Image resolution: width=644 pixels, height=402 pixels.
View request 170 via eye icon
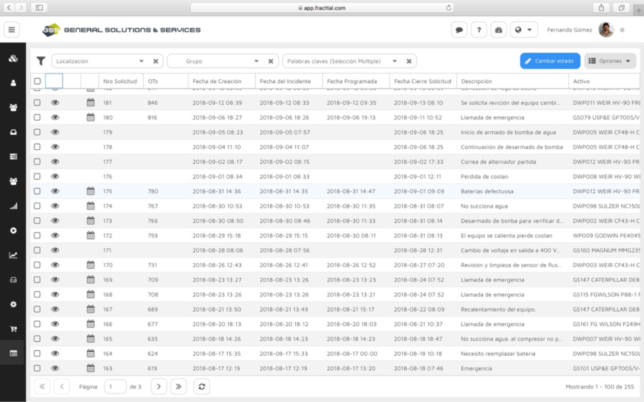[x=55, y=265]
